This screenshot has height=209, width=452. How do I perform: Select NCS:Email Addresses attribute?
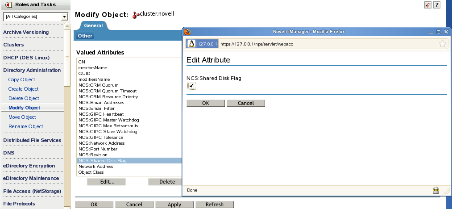[x=130, y=102]
